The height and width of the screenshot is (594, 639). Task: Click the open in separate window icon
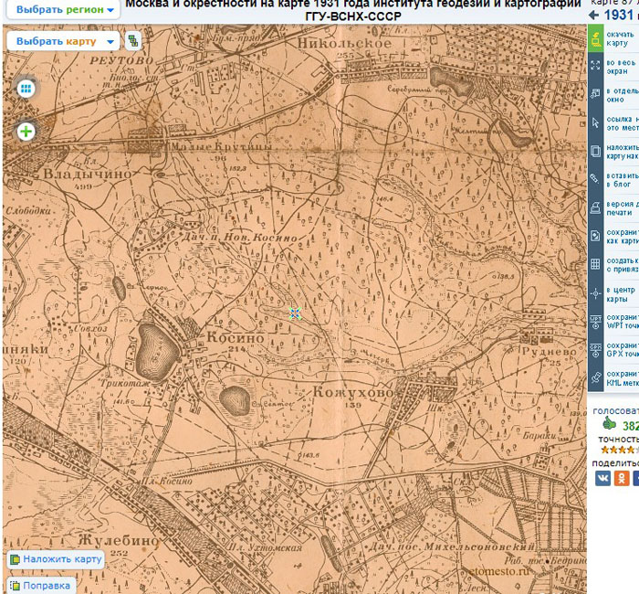[595, 94]
